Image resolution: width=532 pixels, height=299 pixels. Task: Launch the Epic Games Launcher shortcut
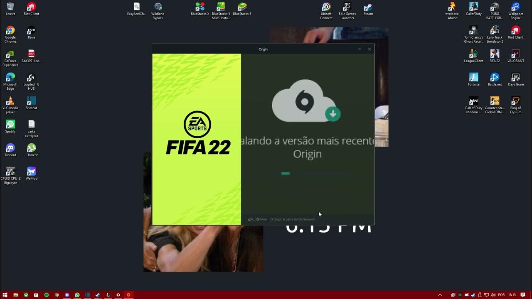tap(347, 11)
